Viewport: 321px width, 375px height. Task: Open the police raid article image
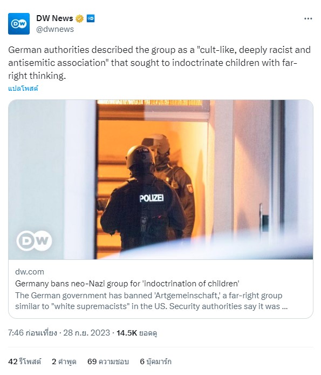pos(161,179)
